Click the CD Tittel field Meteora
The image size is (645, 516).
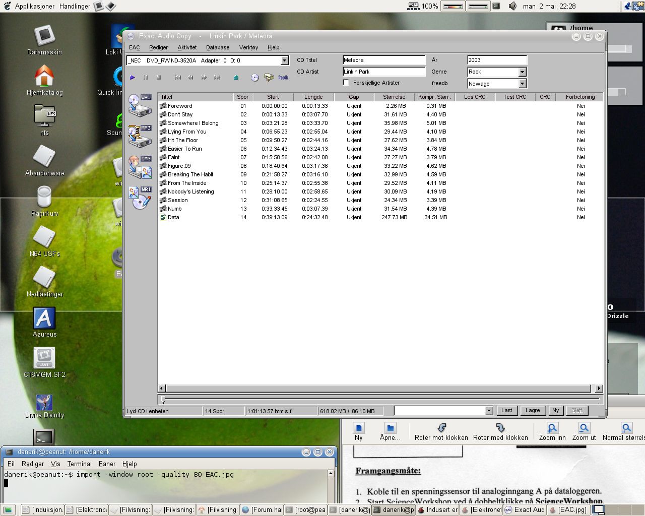(384, 60)
